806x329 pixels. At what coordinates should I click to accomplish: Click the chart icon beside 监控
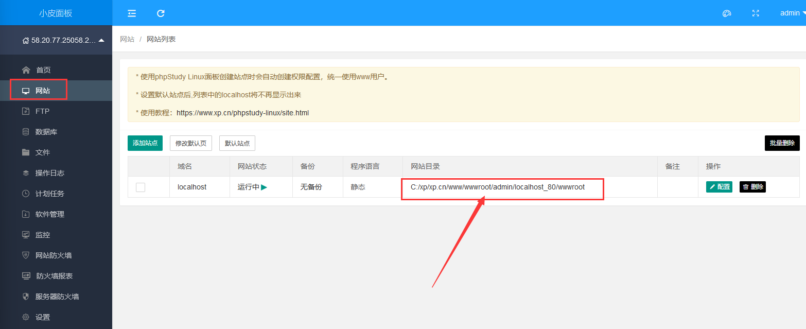click(x=26, y=235)
